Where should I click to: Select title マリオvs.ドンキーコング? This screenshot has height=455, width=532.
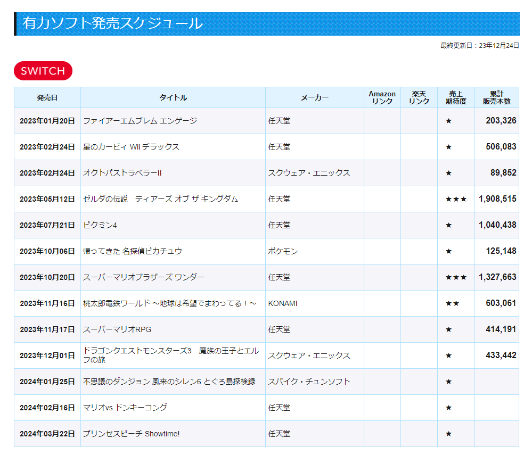click(x=125, y=408)
